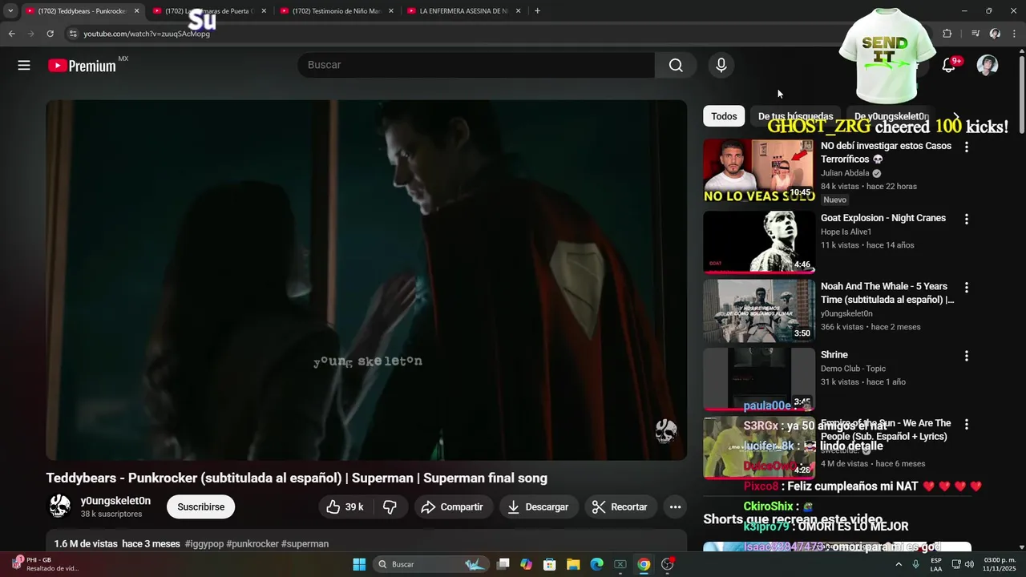Open options menu for 'Shrine' video
The image size is (1026, 577).
pyautogui.click(x=967, y=356)
